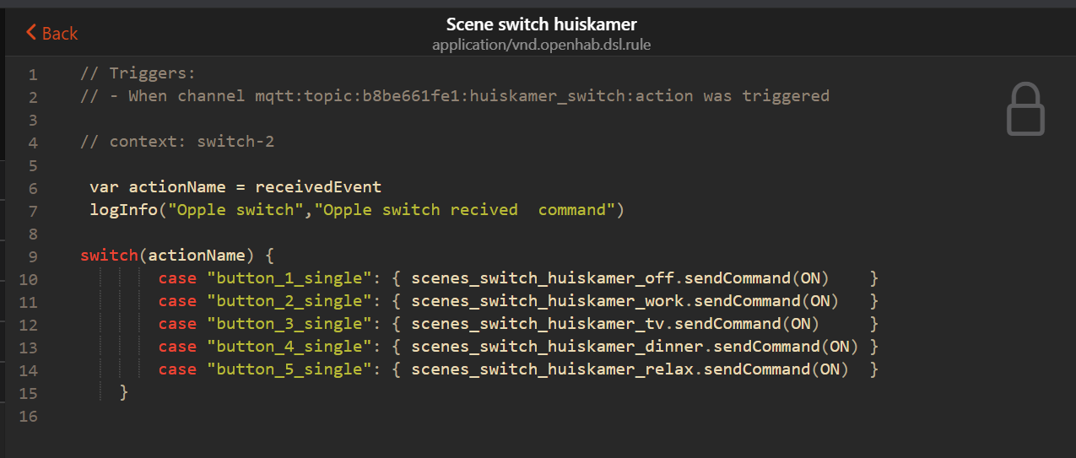Click the Back chevron arrow
1076x458 pixels.
(x=31, y=33)
